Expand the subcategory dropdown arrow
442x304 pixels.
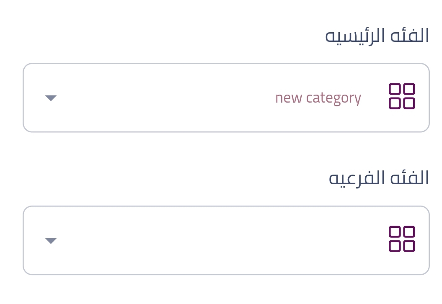51,241
